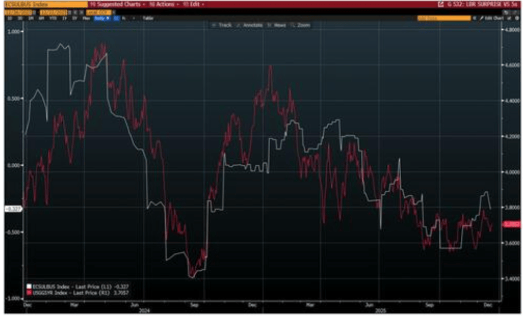526x317 pixels.
Task: Open the Edit menu
Action: click(193, 4)
